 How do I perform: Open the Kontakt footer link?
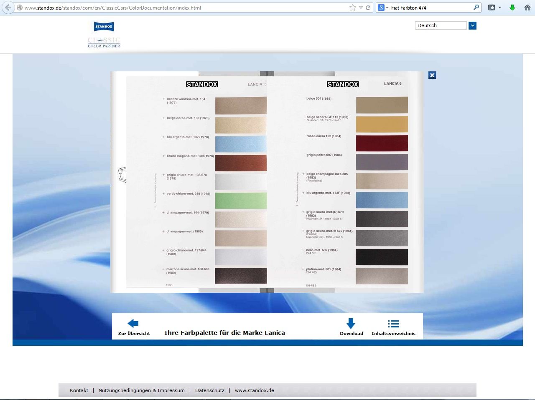point(79,390)
